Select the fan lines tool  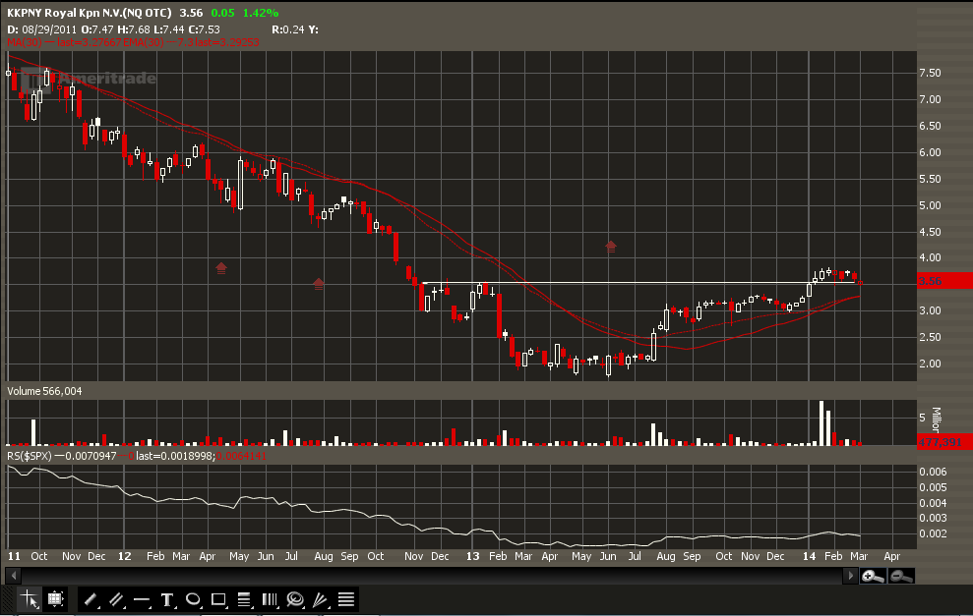321,599
